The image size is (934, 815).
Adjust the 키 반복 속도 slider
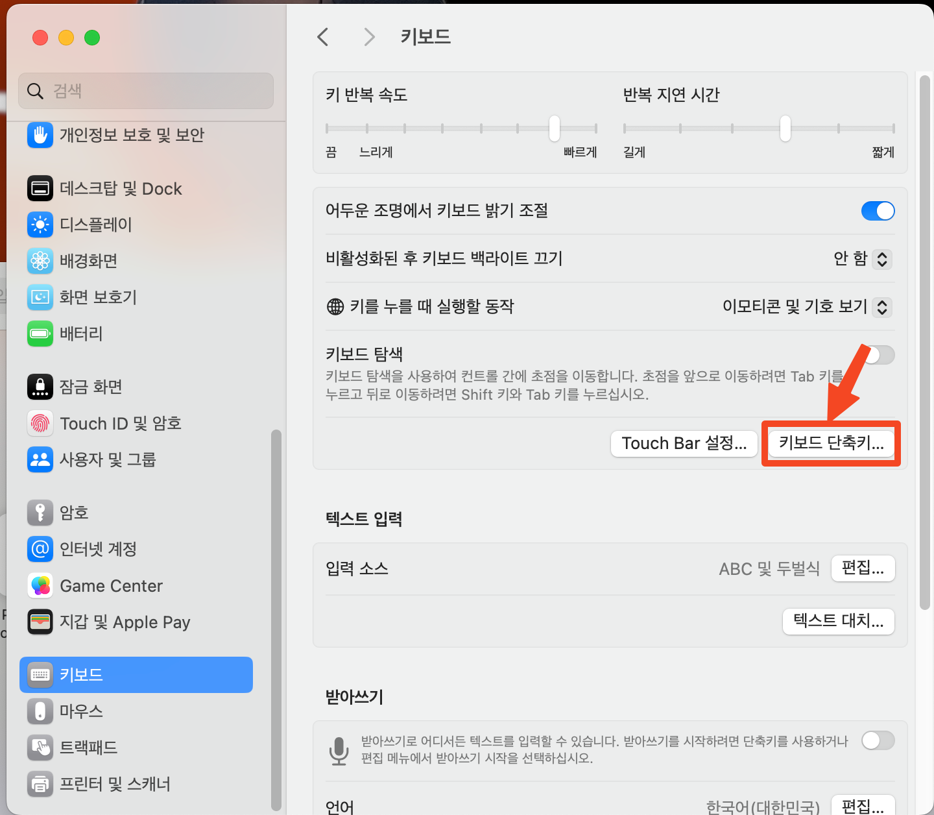tap(554, 129)
